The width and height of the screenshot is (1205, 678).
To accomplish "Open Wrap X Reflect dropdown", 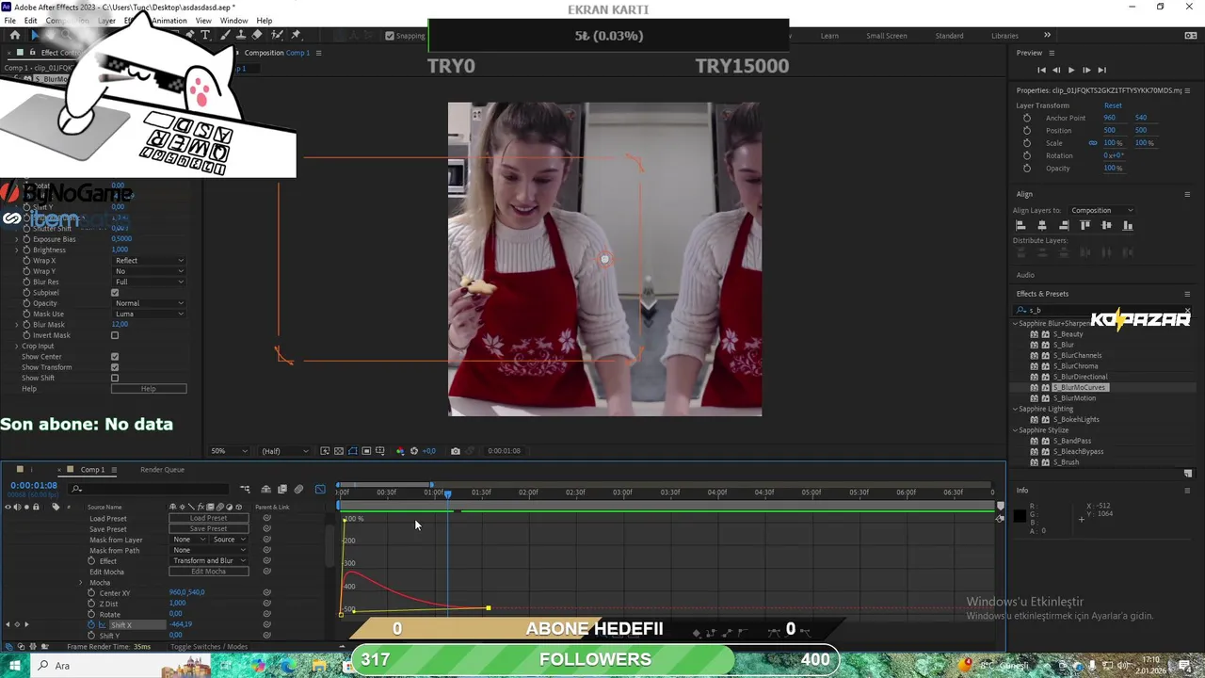I will (149, 261).
